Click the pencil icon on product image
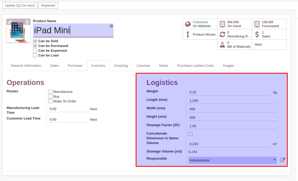 click(x=10, y=22)
